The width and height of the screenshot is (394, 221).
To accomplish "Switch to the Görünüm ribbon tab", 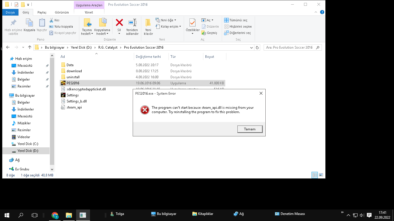I will pyautogui.click(x=62, y=12).
